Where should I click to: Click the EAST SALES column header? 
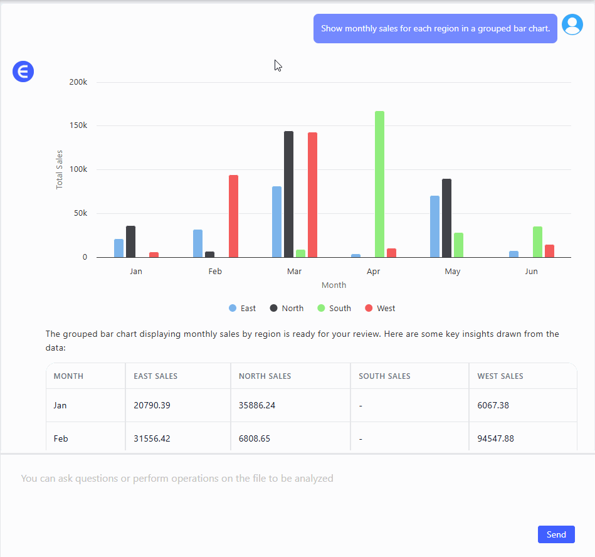click(x=155, y=376)
